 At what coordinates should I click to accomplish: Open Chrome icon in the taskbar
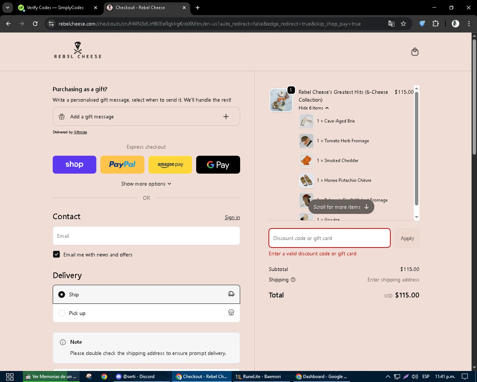pyautogui.click(x=104, y=377)
